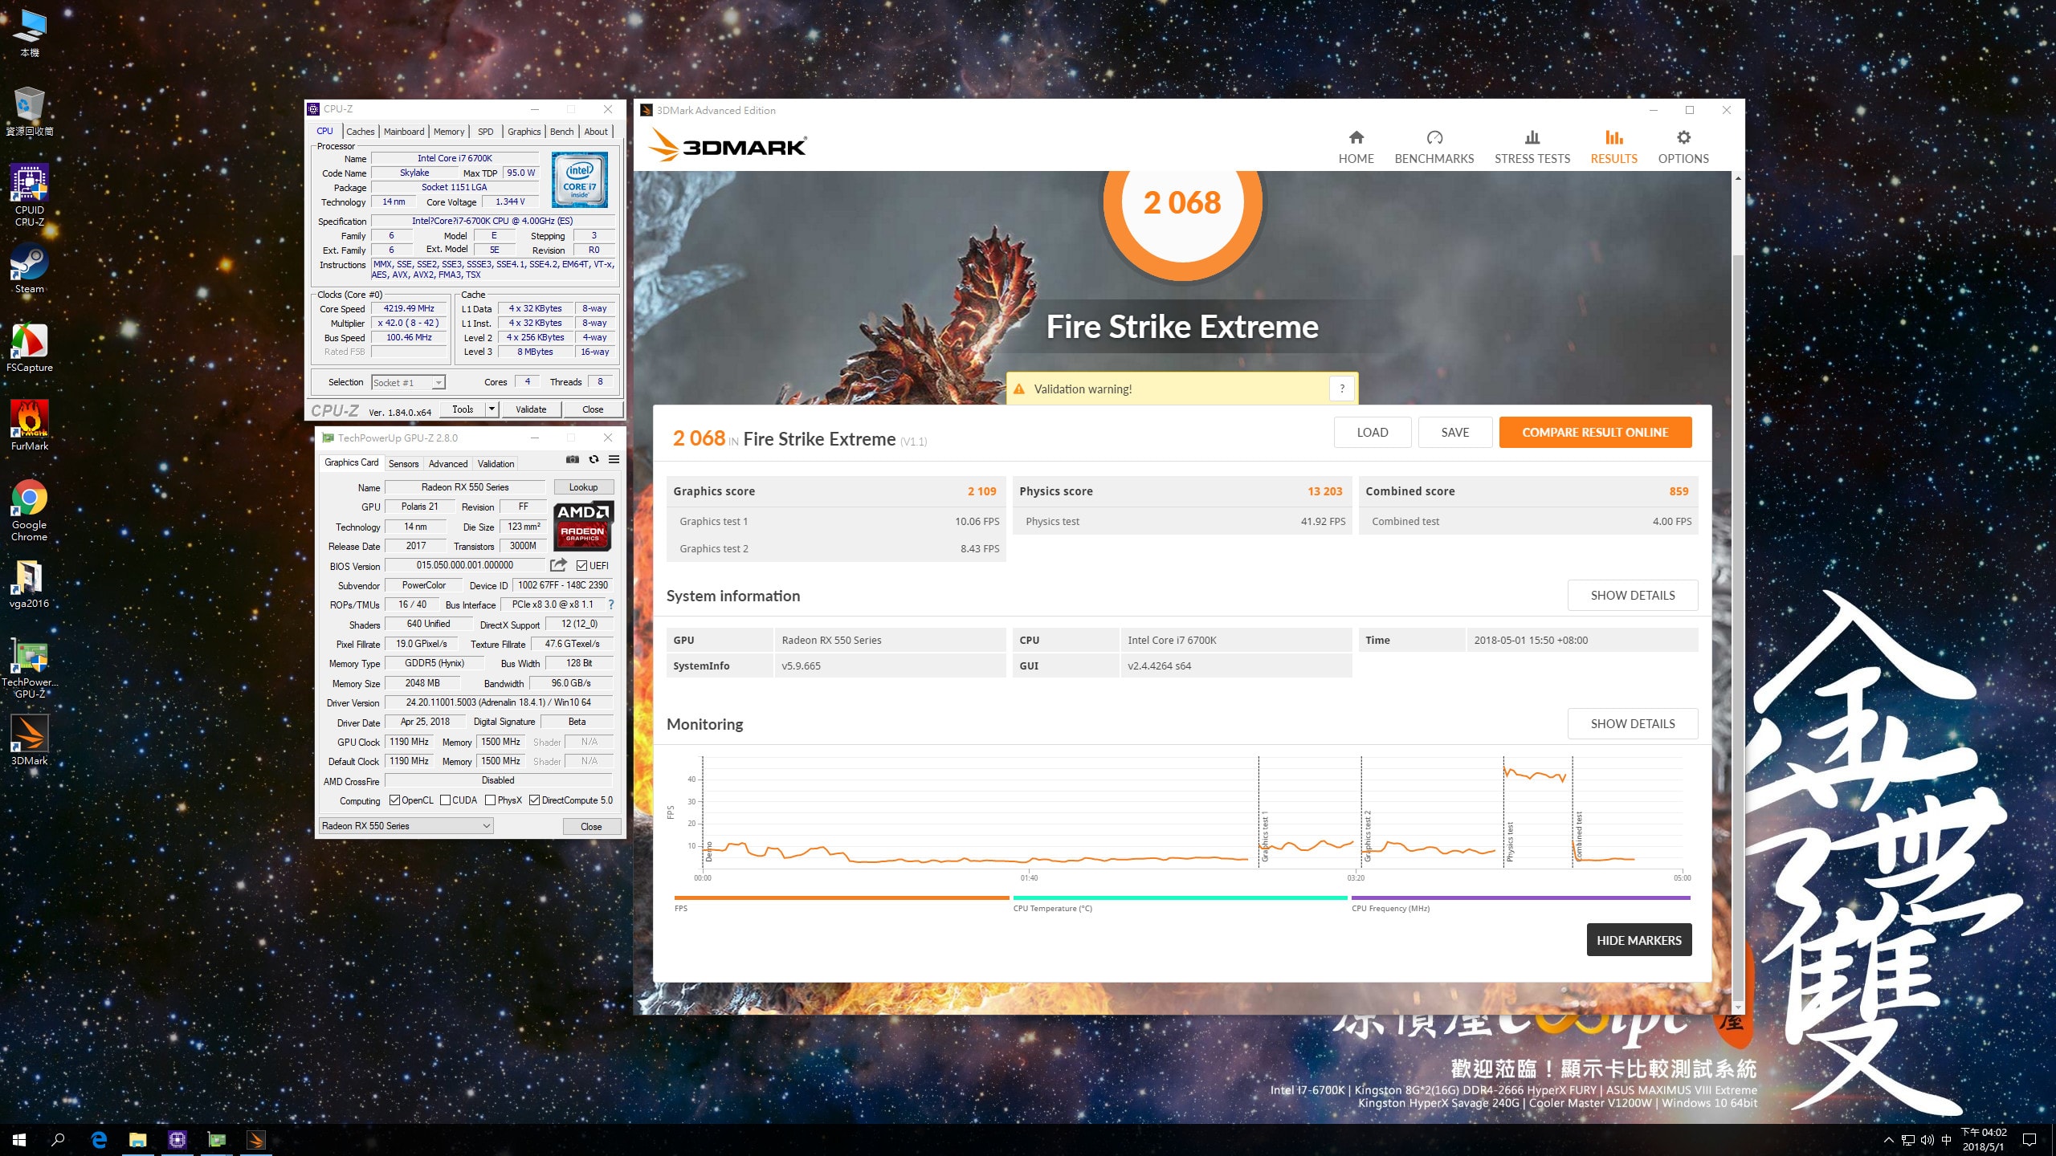Take GPU-Z screenshot with camera icon

click(572, 460)
